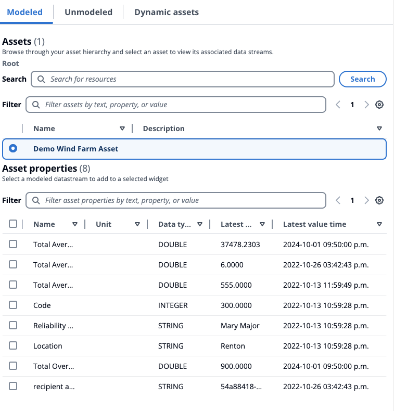The width and height of the screenshot is (394, 411).
Task: Go to next page of asset properties
Action: (x=366, y=200)
